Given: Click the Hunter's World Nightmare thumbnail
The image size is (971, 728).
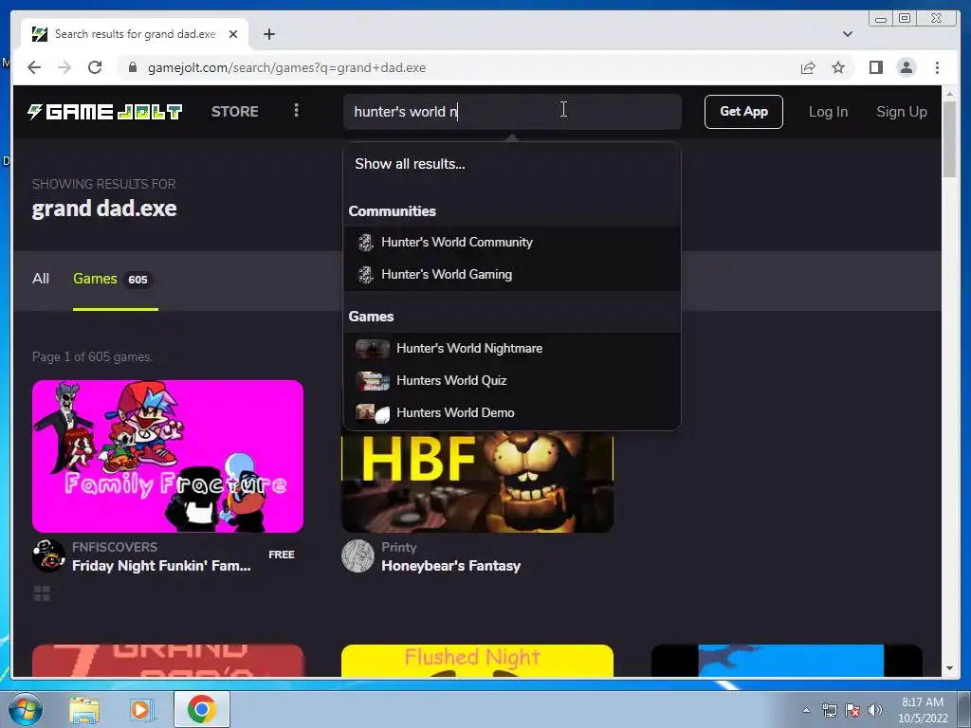Looking at the screenshot, I should [x=372, y=349].
